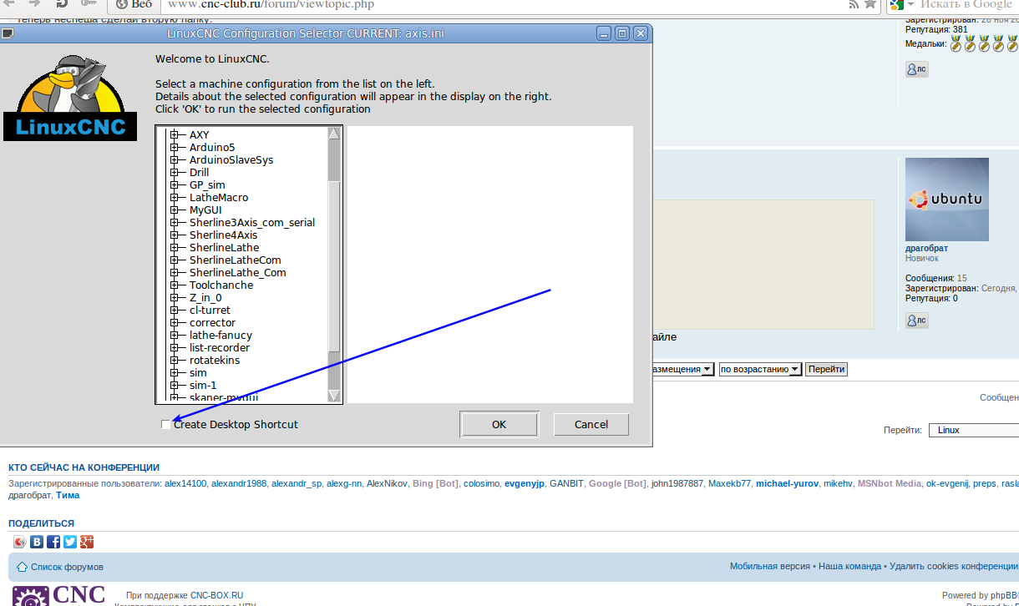The width and height of the screenshot is (1019, 606).
Task: Maximize the LinuxCNC Configuration Selector window
Action: point(622,33)
